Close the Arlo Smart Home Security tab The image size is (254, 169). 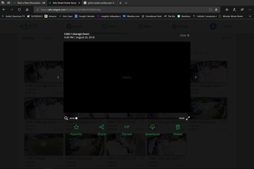pyautogui.click(x=79, y=3)
